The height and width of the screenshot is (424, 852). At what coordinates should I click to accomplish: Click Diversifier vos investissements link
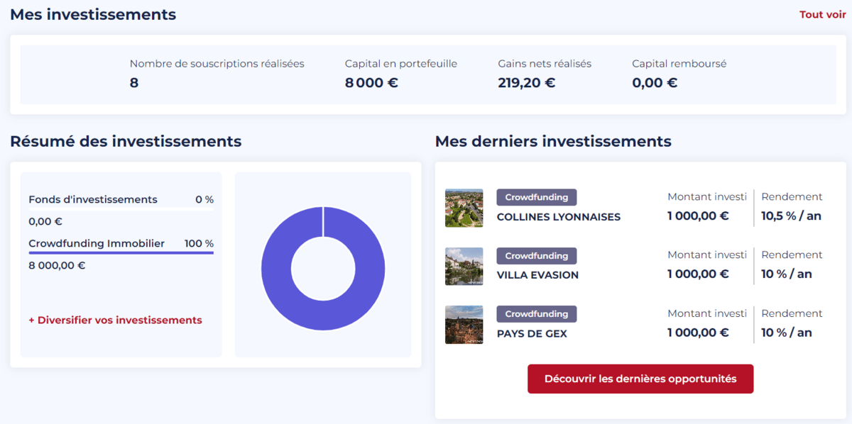tap(115, 320)
